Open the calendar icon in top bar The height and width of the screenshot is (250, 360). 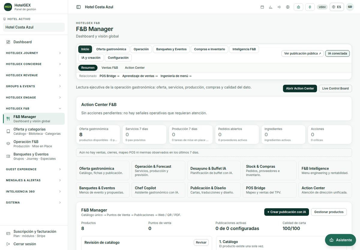pos(262,7)
